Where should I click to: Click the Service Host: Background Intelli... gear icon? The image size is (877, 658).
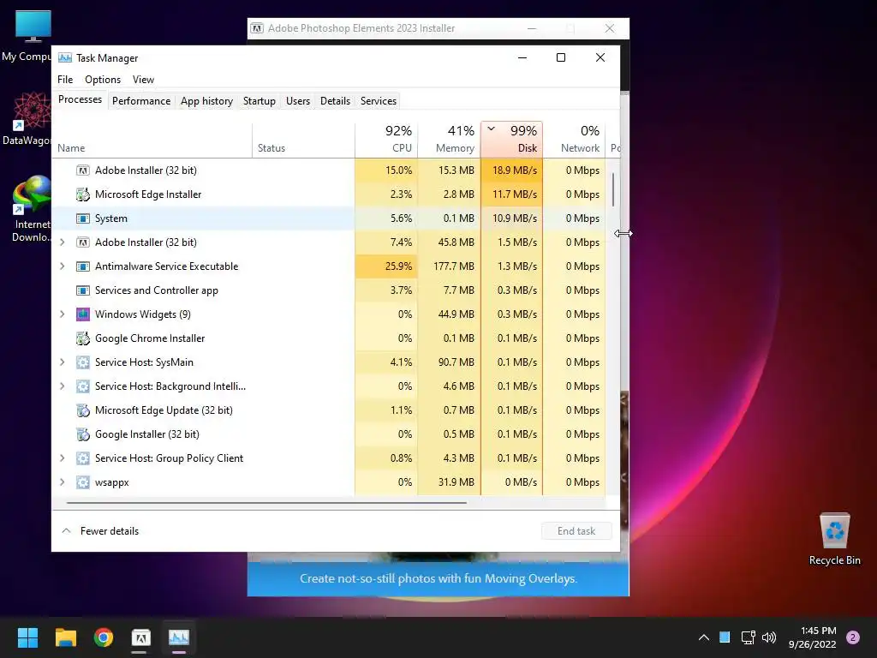pos(83,386)
